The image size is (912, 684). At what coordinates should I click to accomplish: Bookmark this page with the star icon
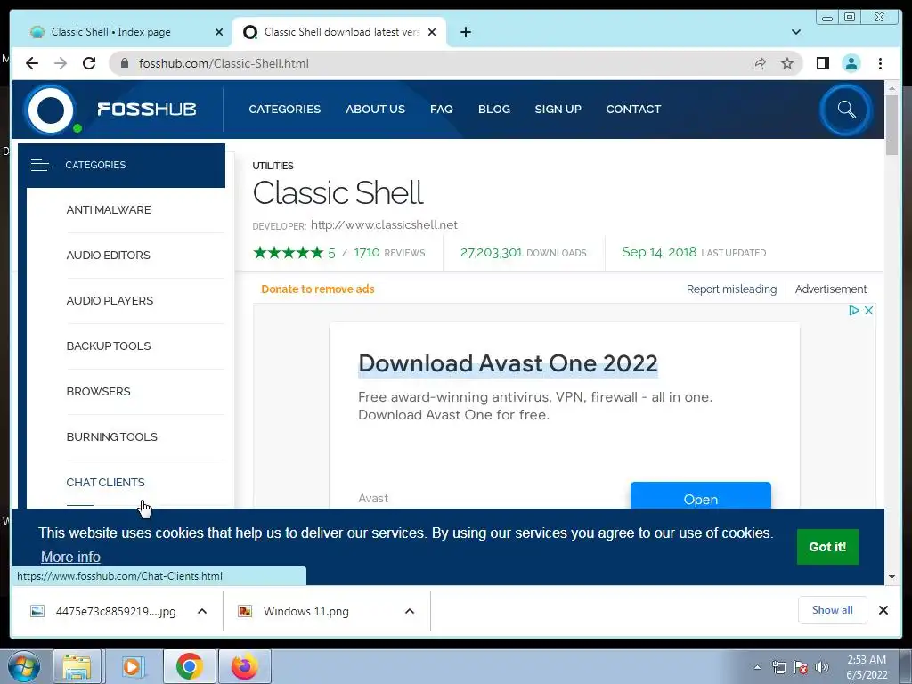pyautogui.click(x=787, y=63)
